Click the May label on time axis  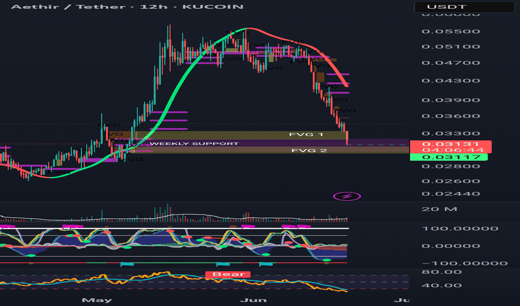(97, 300)
